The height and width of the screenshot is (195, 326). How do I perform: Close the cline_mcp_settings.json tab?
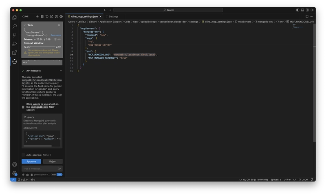click(x=100, y=16)
